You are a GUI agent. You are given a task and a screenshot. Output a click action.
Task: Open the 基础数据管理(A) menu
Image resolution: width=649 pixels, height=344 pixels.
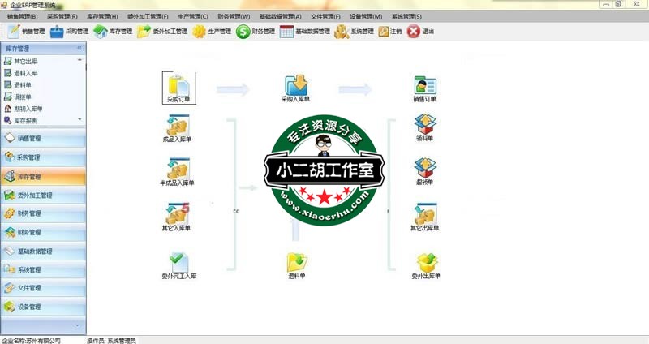coord(280,16)
